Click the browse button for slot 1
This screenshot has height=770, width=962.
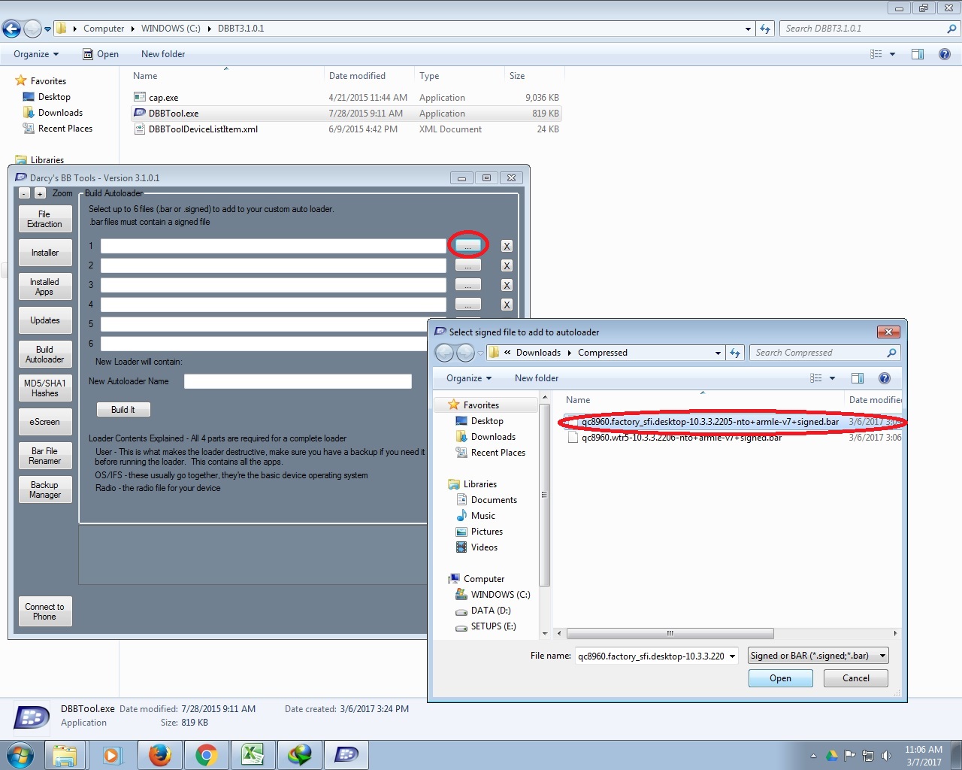(x=467, y=246)
